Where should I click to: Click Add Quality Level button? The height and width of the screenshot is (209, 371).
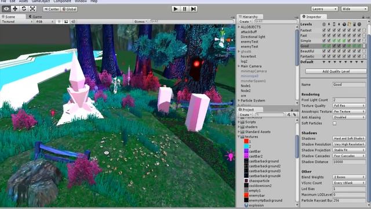[336, 71]
